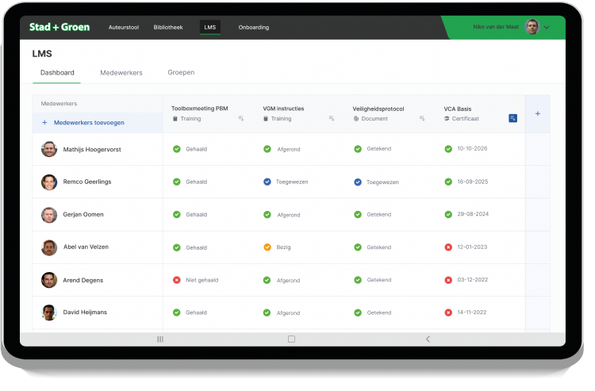This screenshot has width=595, height=391.
Task: Click the expired 12-01-2023 red icon
Action: [x=448, y=247]
